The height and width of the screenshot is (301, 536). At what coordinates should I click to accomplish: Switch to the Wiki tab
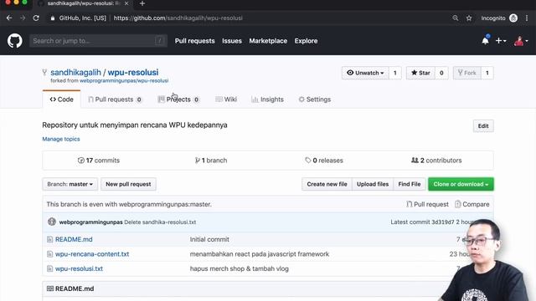tap(226, 99)
